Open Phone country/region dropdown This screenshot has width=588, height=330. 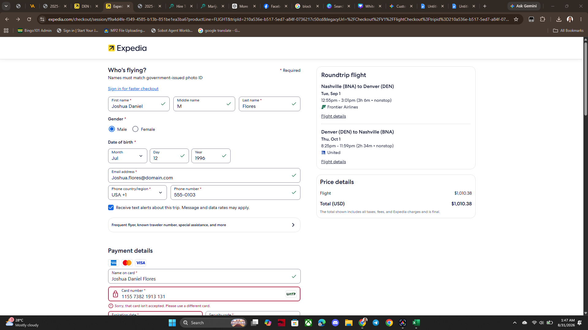coord(137,193)
